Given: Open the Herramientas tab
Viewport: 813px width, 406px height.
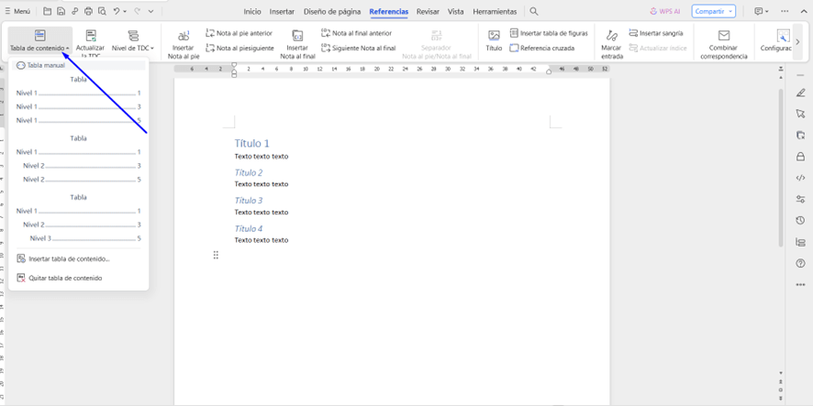Looking at the screenshot, I should [x=495, y=11].
